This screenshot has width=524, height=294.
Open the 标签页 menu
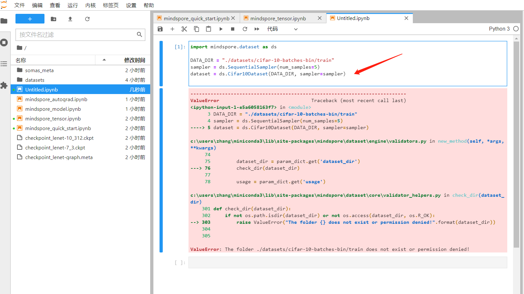tap(111, 5)
